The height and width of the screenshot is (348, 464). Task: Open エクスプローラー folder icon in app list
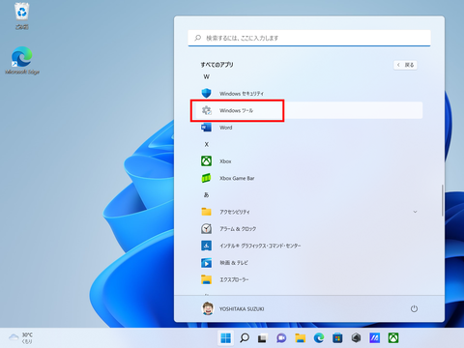click(206, 279)
